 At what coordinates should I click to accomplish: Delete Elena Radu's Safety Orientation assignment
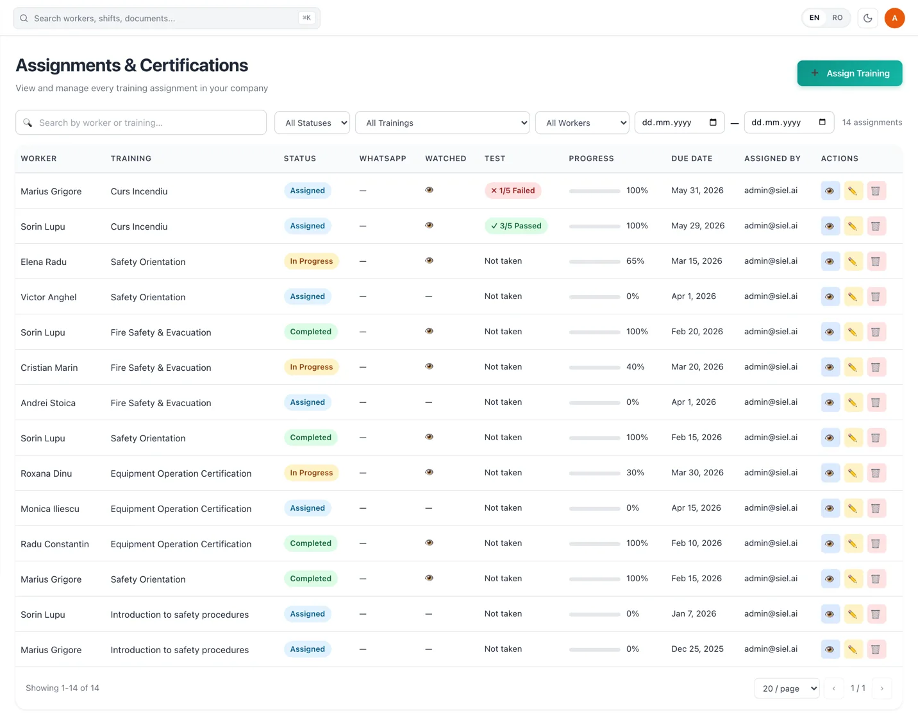pyautogui.click(x=876, y=261)
